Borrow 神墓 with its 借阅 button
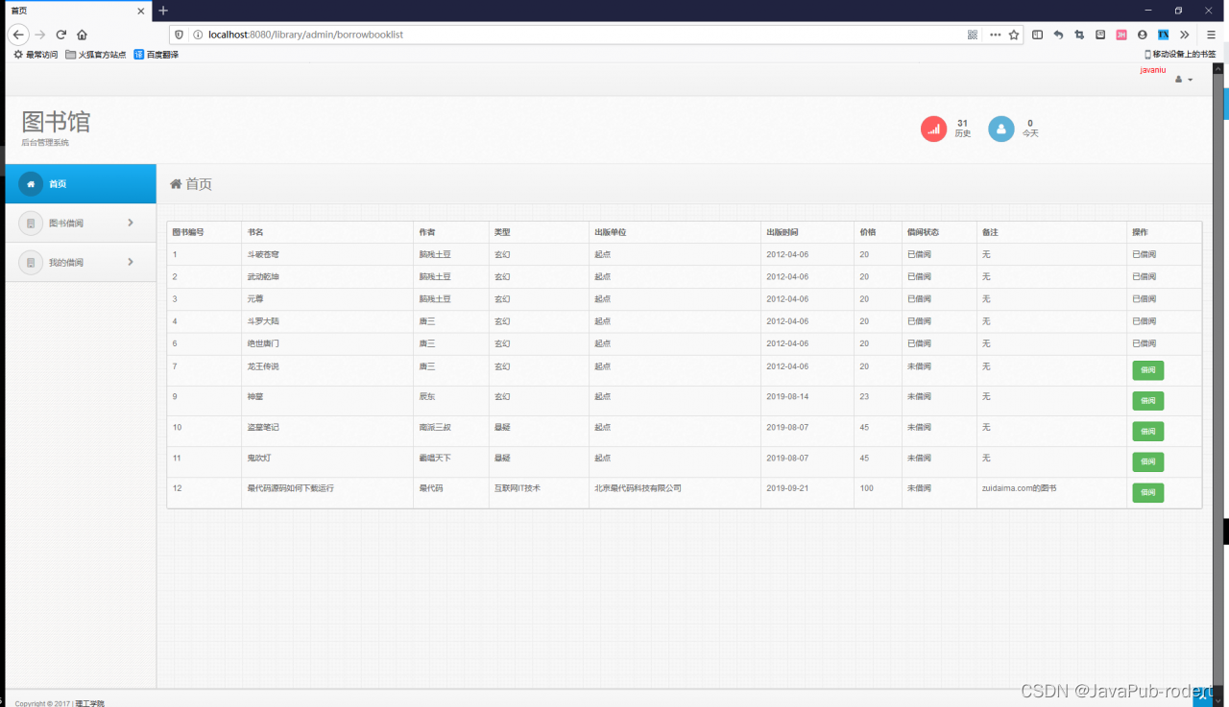This screenshot has height=707, width=1229. [x=1148, y=401]
